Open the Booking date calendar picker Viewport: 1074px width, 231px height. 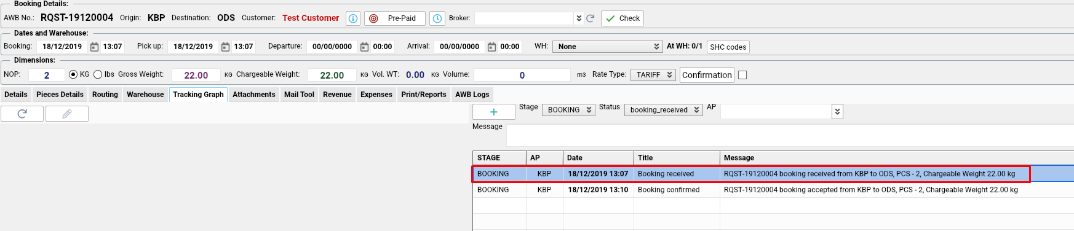(x=94, y=47)
